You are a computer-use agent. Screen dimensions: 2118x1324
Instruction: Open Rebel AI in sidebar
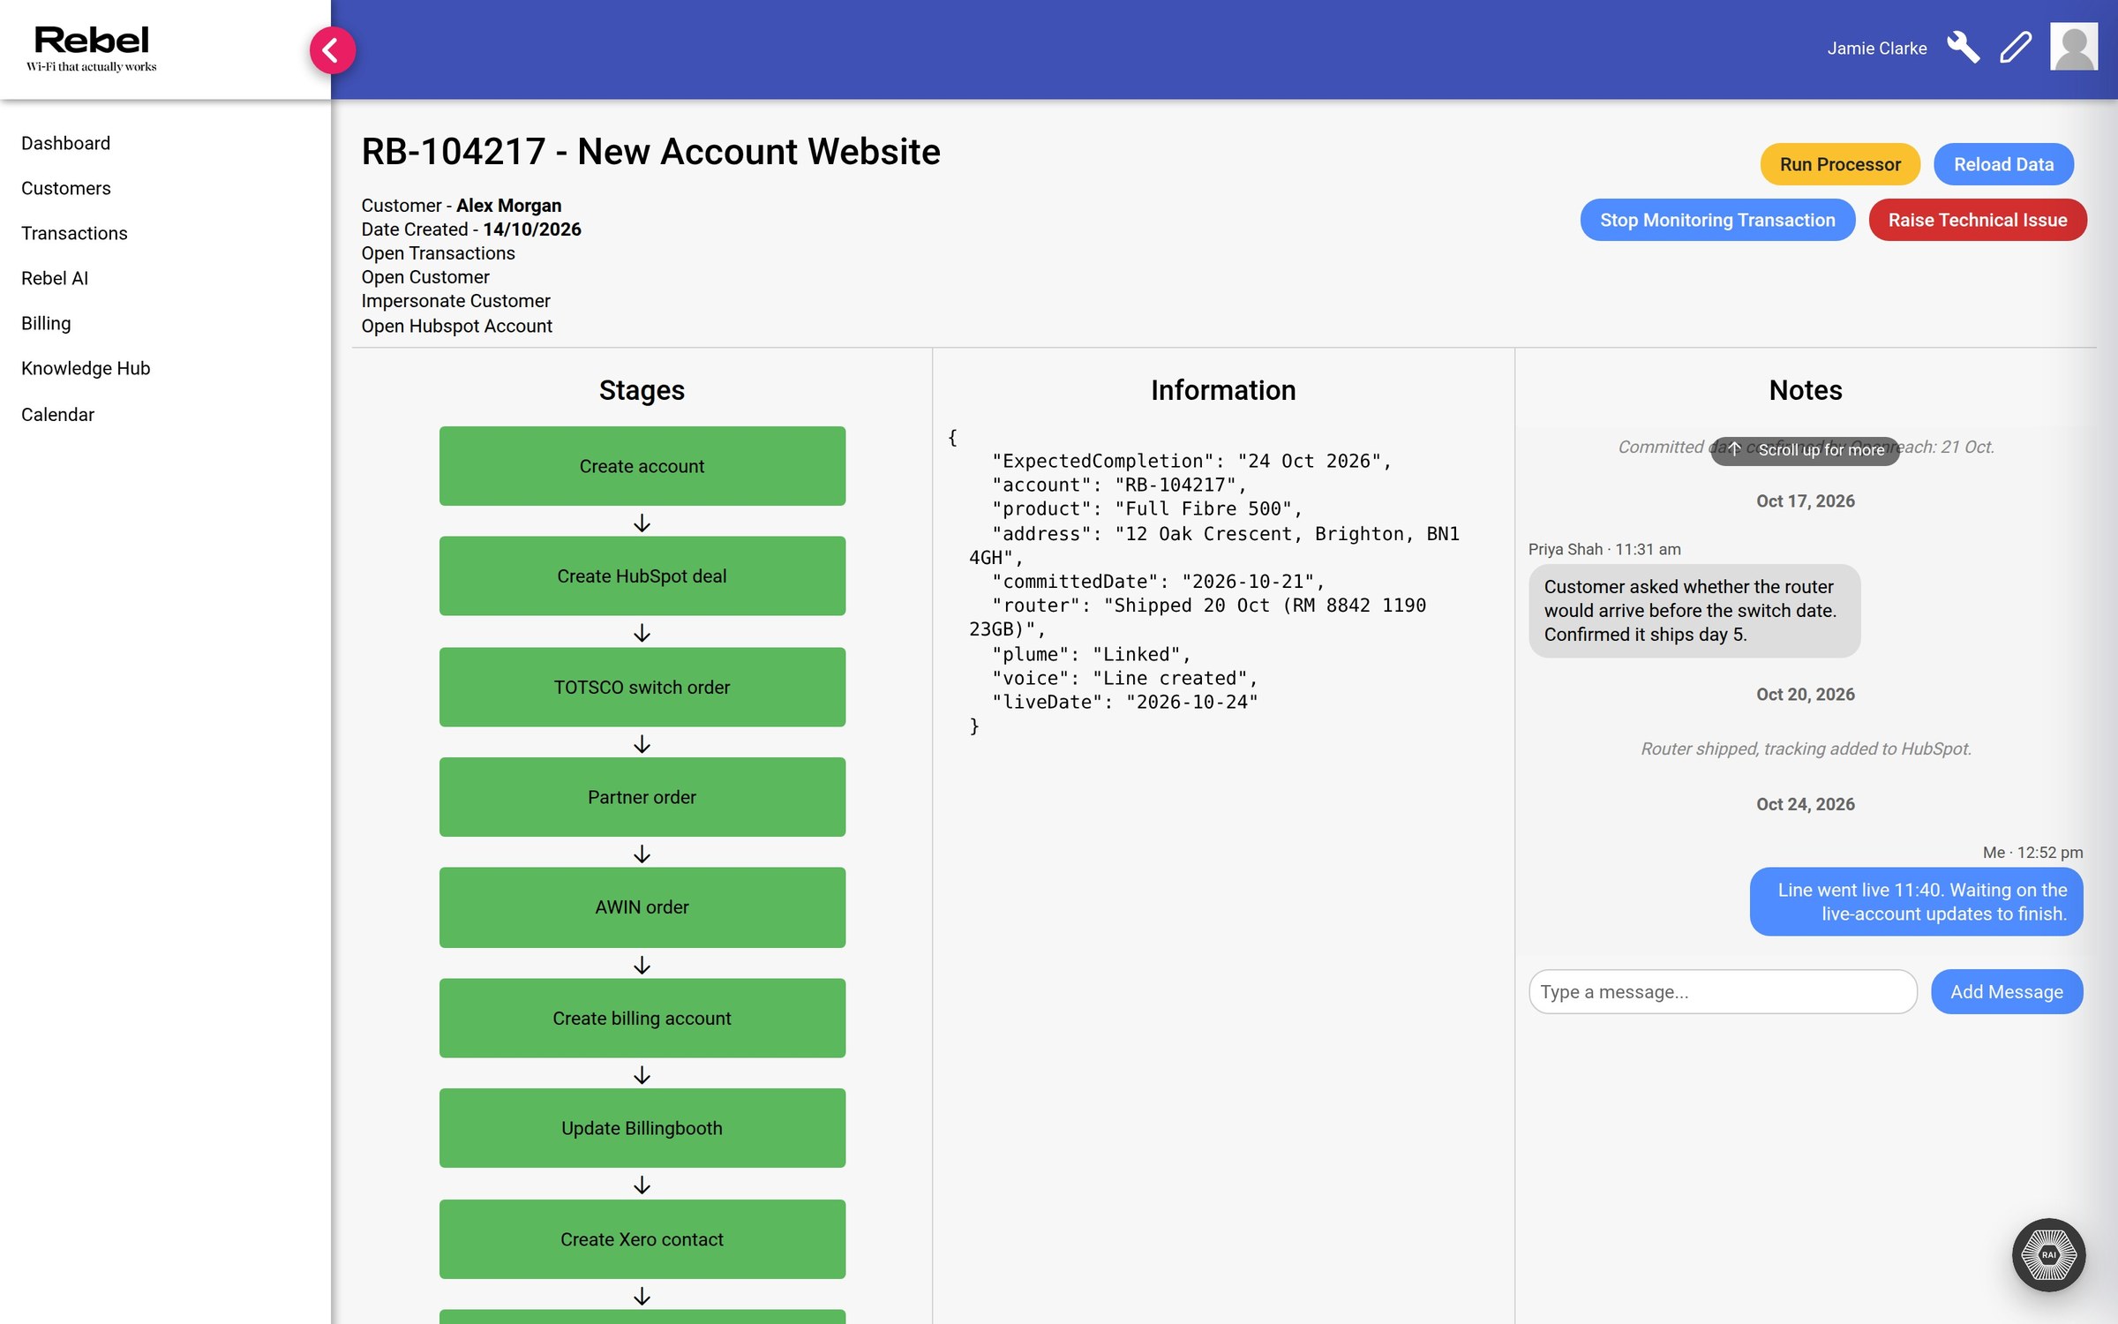[x=55, y=278]
